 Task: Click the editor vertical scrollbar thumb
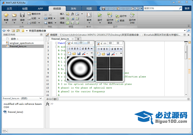click(186, 52)
